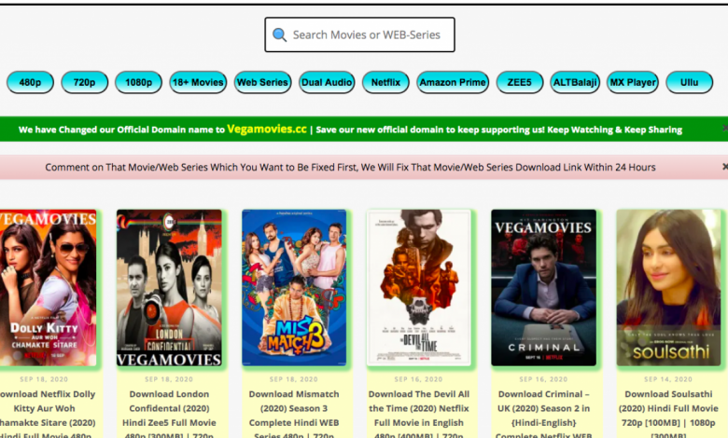Open Download London Confidental title link
This screenshot has height=438, width=728.
pyautogui.click(x=169, y=415)
